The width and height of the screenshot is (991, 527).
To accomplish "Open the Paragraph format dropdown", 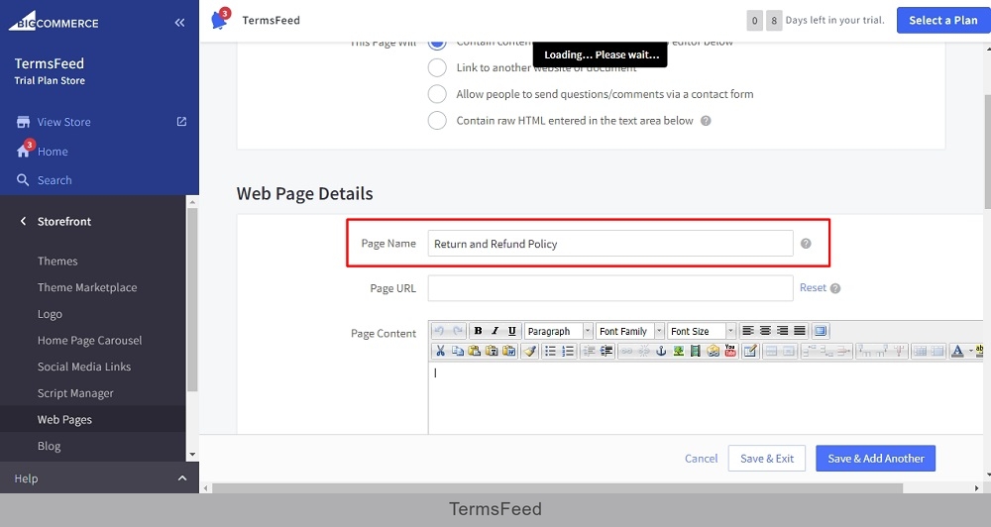I will (x=559, y=331).
